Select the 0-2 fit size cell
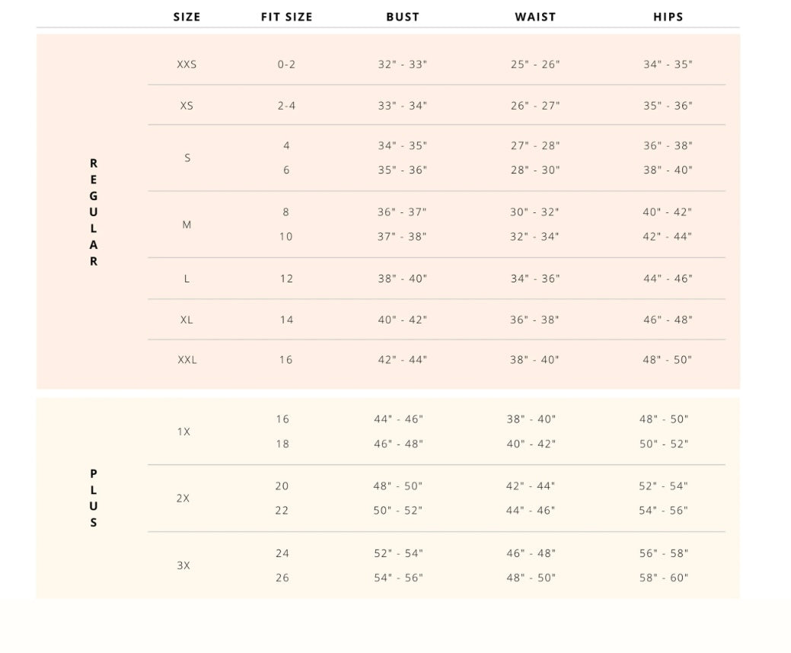791x653 pixels. [286, 65]
